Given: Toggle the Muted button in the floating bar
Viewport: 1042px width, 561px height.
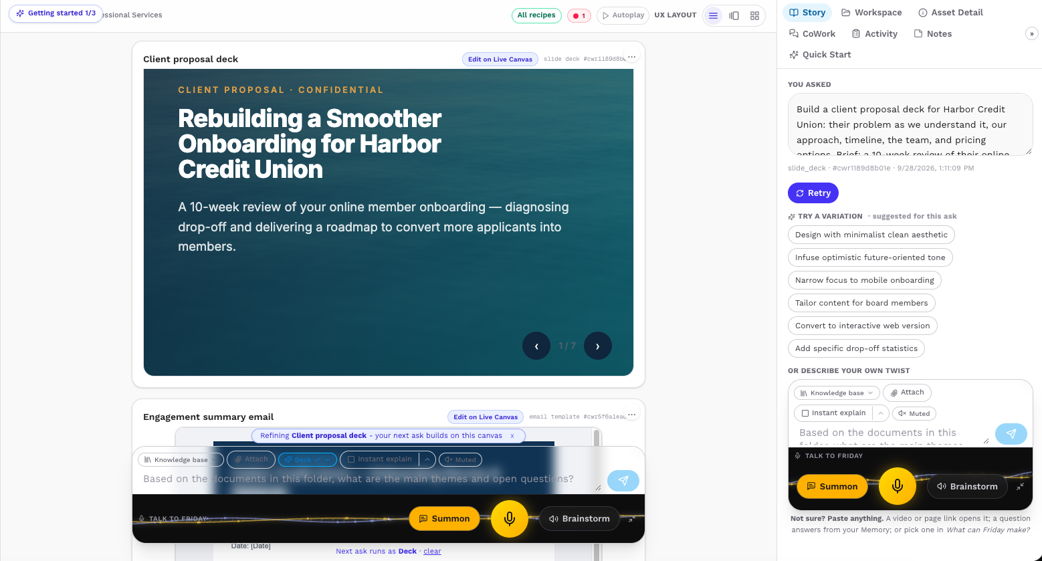Looking at the screenshot, I should 460,459.
